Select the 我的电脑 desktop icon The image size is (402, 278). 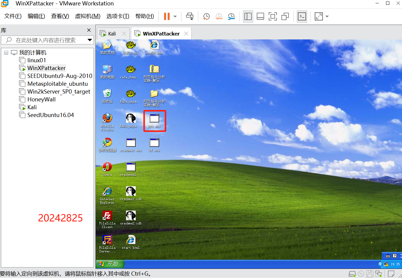[107, 72]
